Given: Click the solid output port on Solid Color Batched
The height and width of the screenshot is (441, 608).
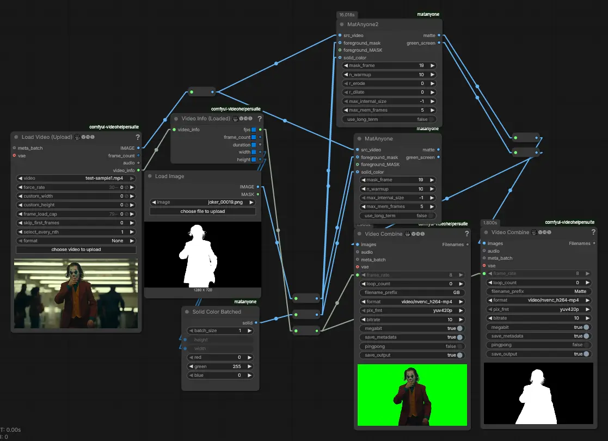Looking at the screenshot, I should [x=256, y=323].
